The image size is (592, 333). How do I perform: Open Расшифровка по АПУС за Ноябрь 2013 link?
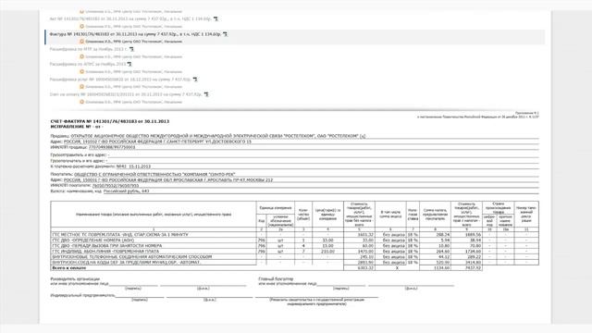[88, 64]
